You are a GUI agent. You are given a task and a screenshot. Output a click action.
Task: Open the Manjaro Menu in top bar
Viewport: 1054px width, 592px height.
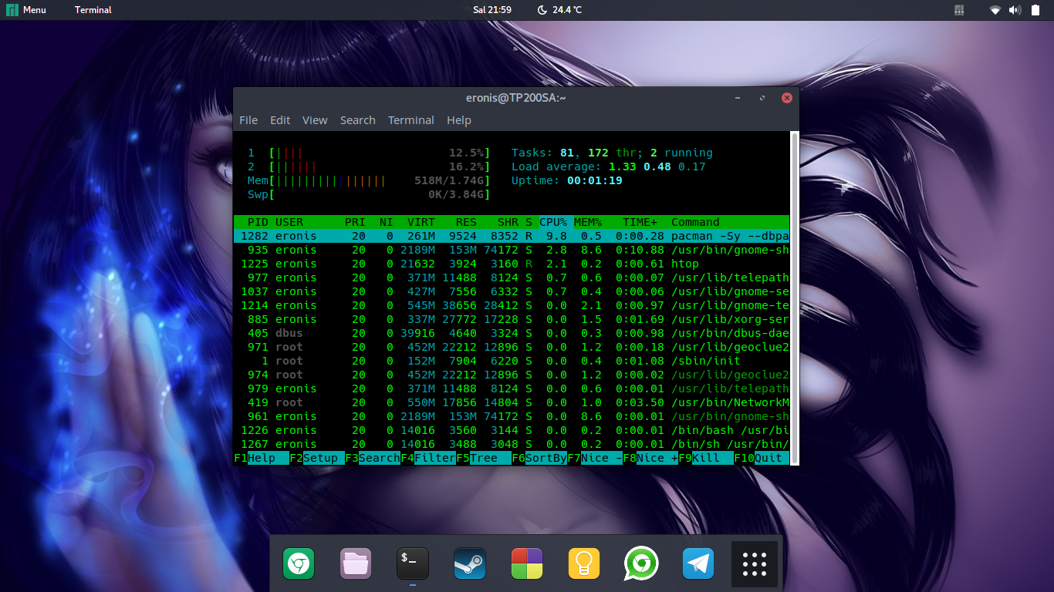coord(26,10)
